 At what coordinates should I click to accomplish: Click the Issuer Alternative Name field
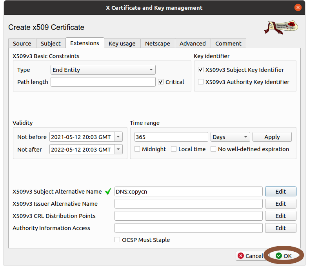click(188, 204)
